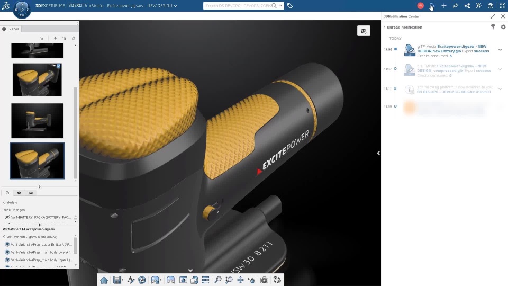
Task: Filter notifications with the funnel icon
Action: pyautogui.click(x=493, y=27)
